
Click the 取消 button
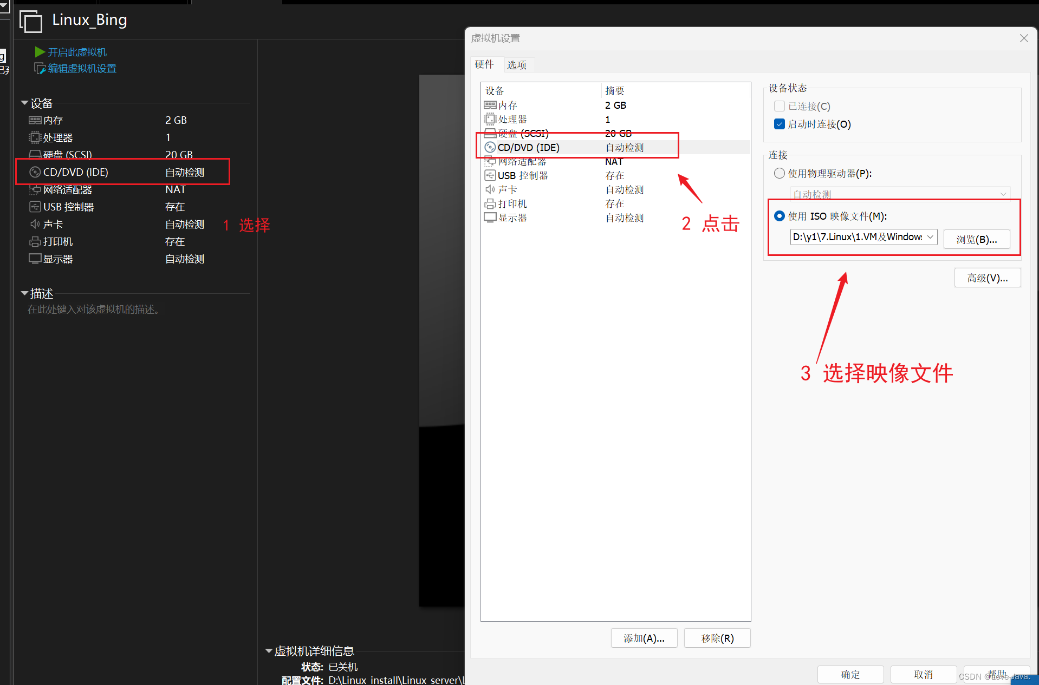click(923, 674)
